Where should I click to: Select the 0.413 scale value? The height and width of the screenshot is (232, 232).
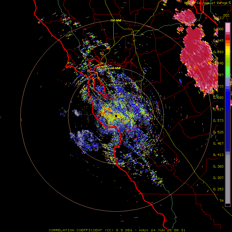218,155
